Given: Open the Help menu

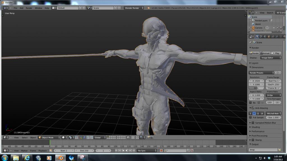Looking at the screenshot, I should (47, 8).
